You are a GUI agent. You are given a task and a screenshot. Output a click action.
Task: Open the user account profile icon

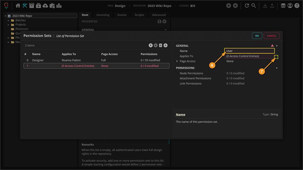pos(290,6)
